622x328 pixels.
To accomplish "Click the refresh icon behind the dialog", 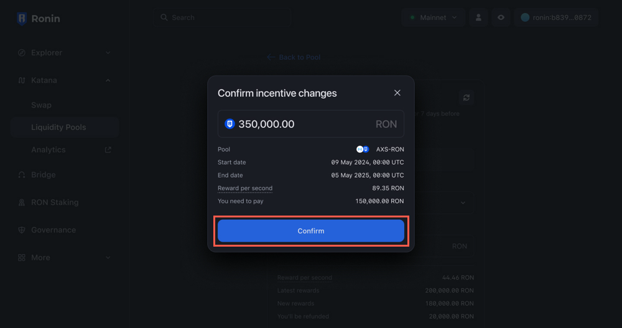I will [466, 98].
